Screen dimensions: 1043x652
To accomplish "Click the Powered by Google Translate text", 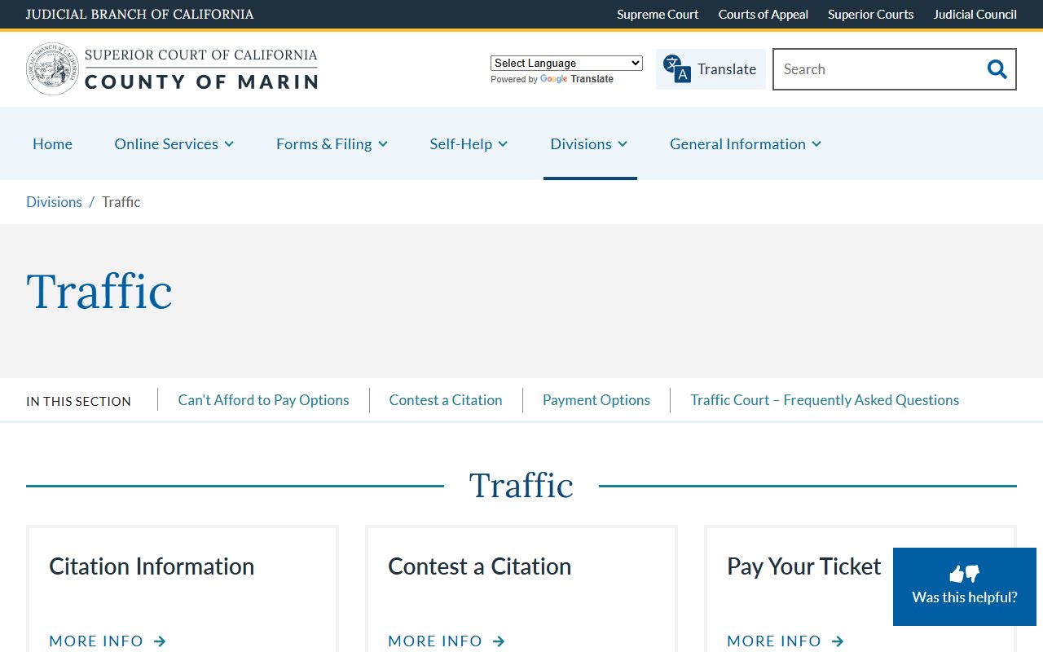I will click(x=552, y=79).
